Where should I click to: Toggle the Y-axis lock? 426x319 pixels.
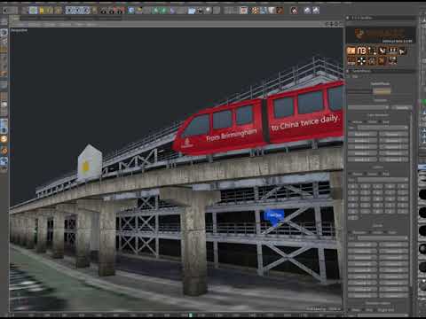click(x=78, y=11)
